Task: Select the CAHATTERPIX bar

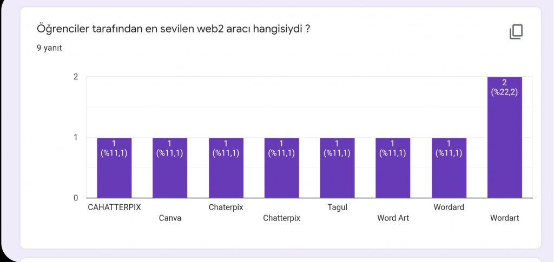Action: click(x=114, y=173)
